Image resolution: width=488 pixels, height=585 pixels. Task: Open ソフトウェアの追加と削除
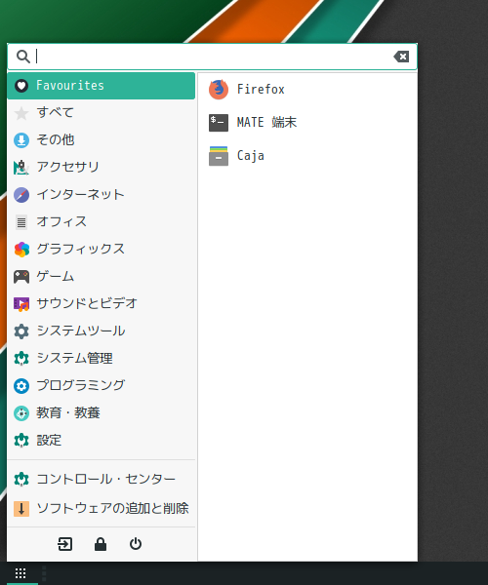101,509
